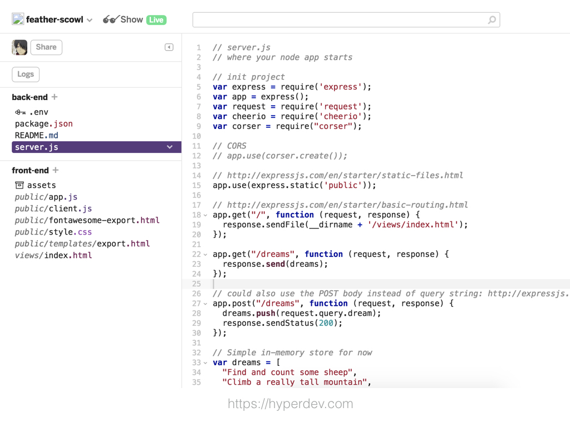Click app.use(express.static('public')) line
This screenshot has height=427, width=570.
[x=294, y=186]
